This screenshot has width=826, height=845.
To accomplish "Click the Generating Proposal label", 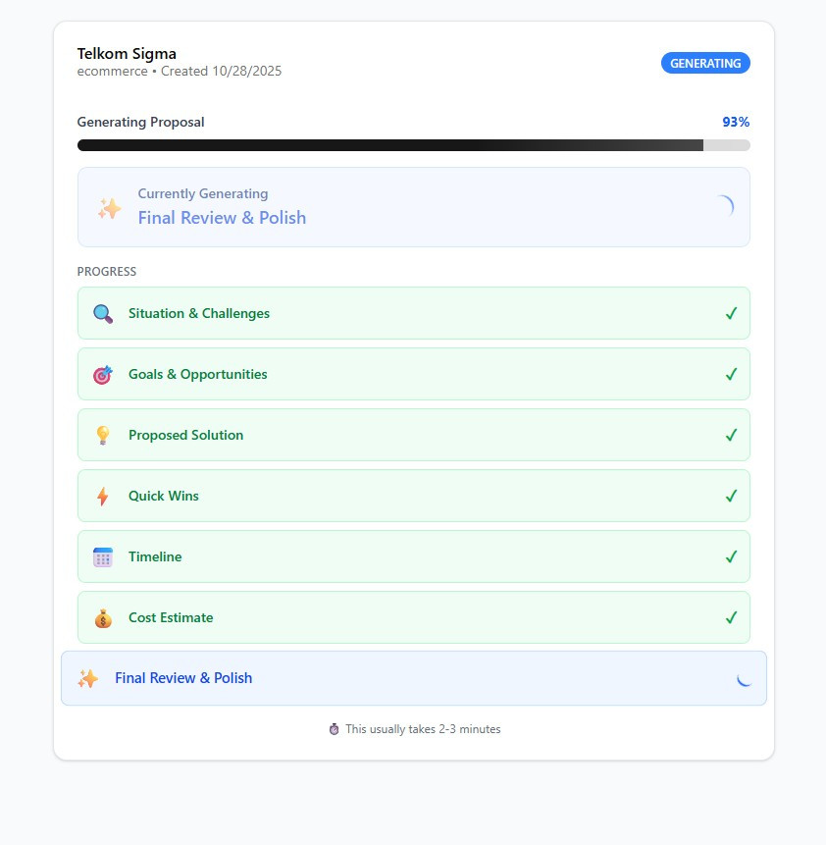I will [x=140, y=123].
